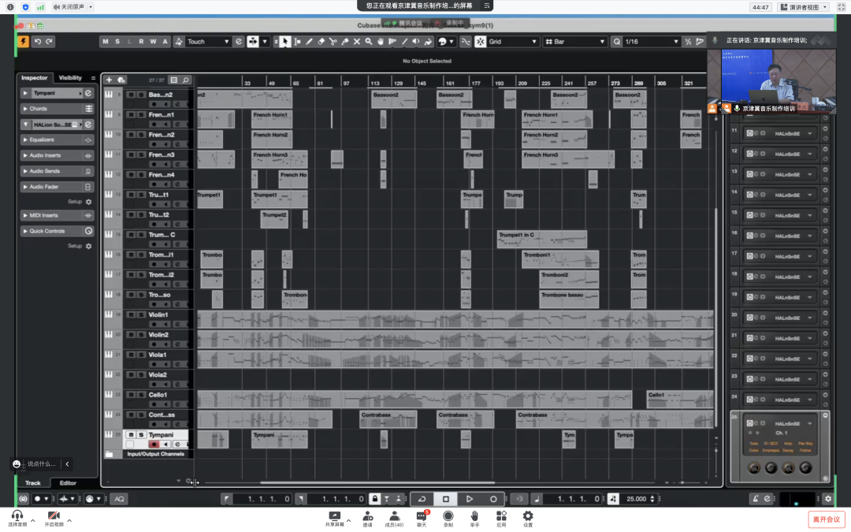This screenshot has height=532, width=851.
Task: Switch to the Visibility tab
Action: tap(70, 78)
